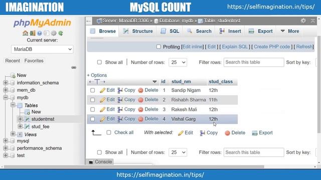321x180 pixels.
Task: Click the Explain SQL link
Action: [235, 46]
